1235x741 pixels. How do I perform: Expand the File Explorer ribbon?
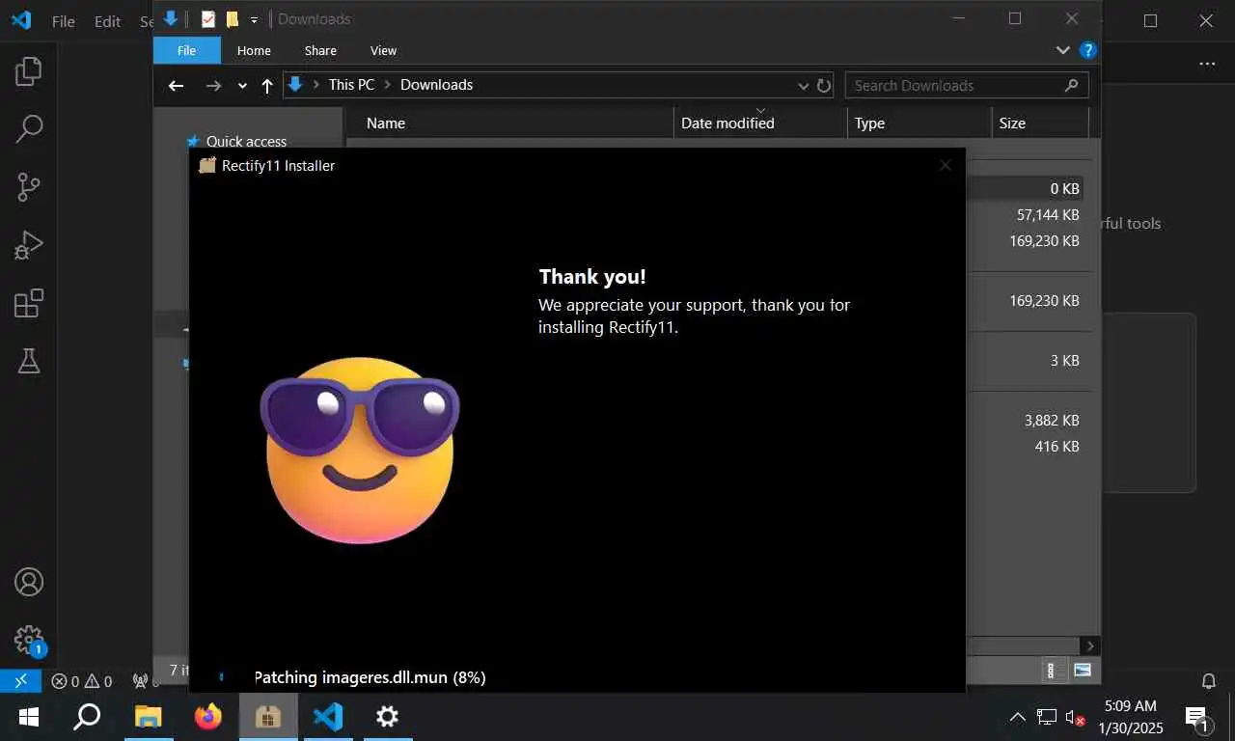point(1062,50)
